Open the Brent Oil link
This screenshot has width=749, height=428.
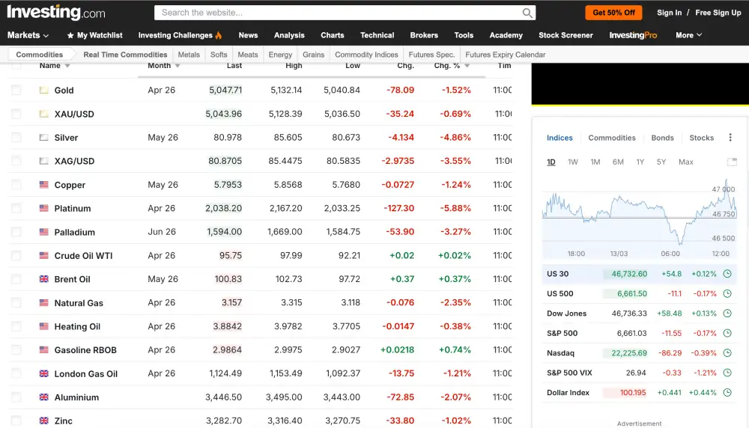click(72, 279)
